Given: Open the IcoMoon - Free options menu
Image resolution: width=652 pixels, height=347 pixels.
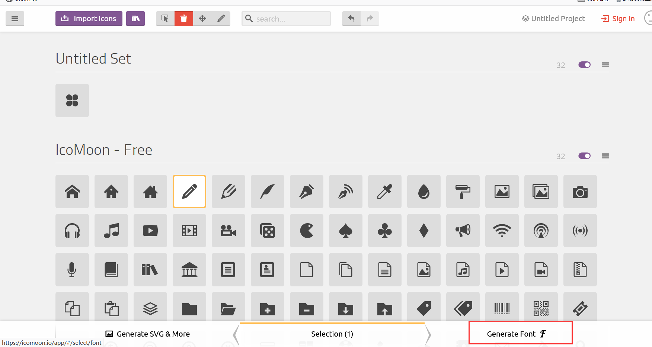Looking at the screenshot, I should [605, 156].
